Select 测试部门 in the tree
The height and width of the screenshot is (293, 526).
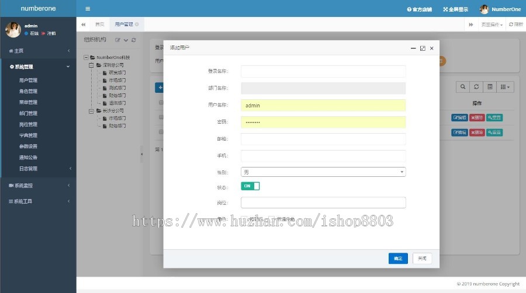point(117,88)
